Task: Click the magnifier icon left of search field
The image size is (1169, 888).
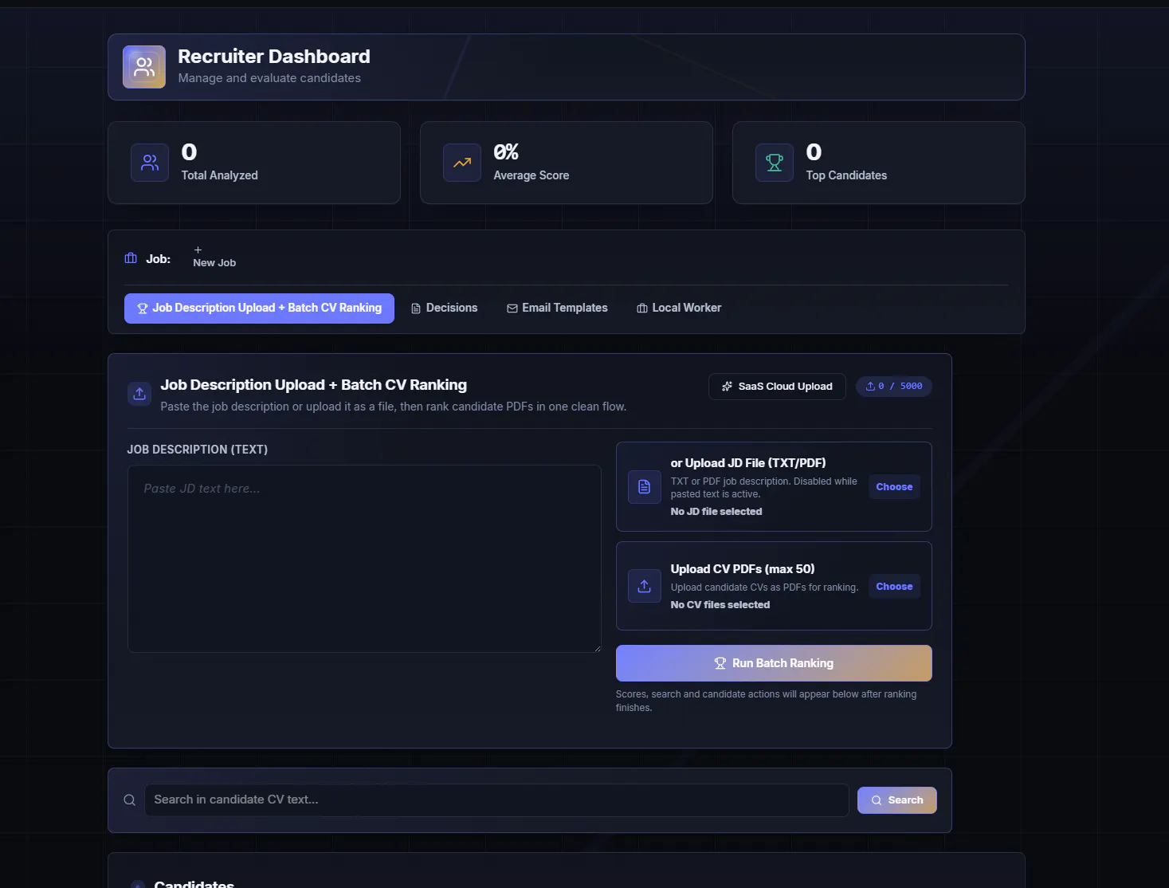Action: pyautogui.click(x=129, y=800)
